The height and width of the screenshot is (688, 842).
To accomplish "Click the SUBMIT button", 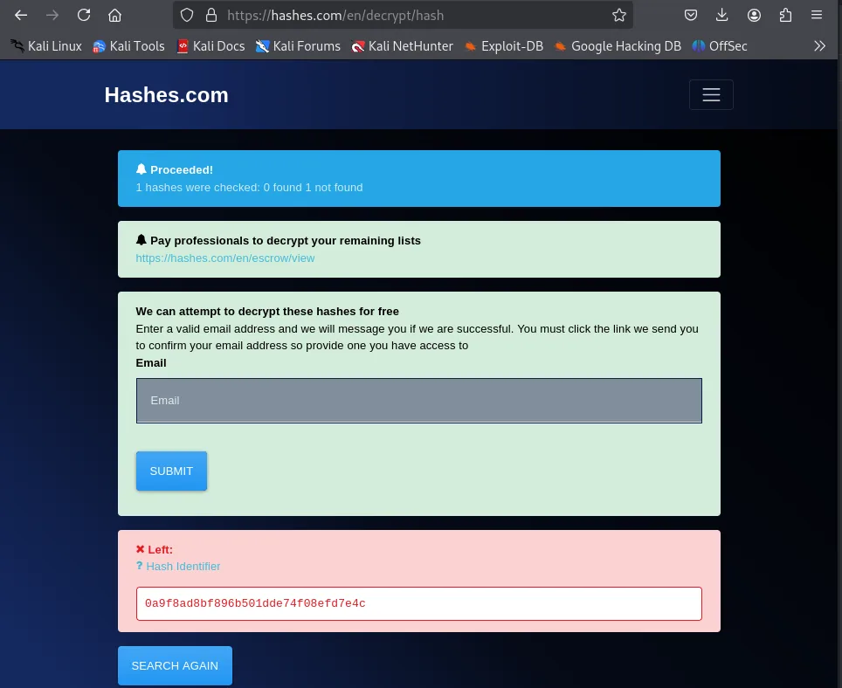I will coord(171,471).
